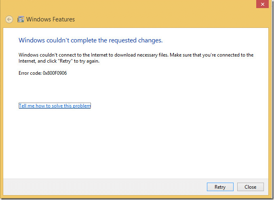Click the back arrow button
274x200 pixels.
(9, 19)
